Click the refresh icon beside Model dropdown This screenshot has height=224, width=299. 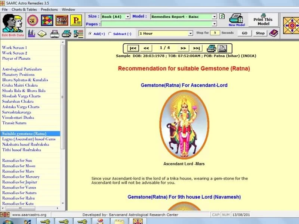(x=222, y=16)
